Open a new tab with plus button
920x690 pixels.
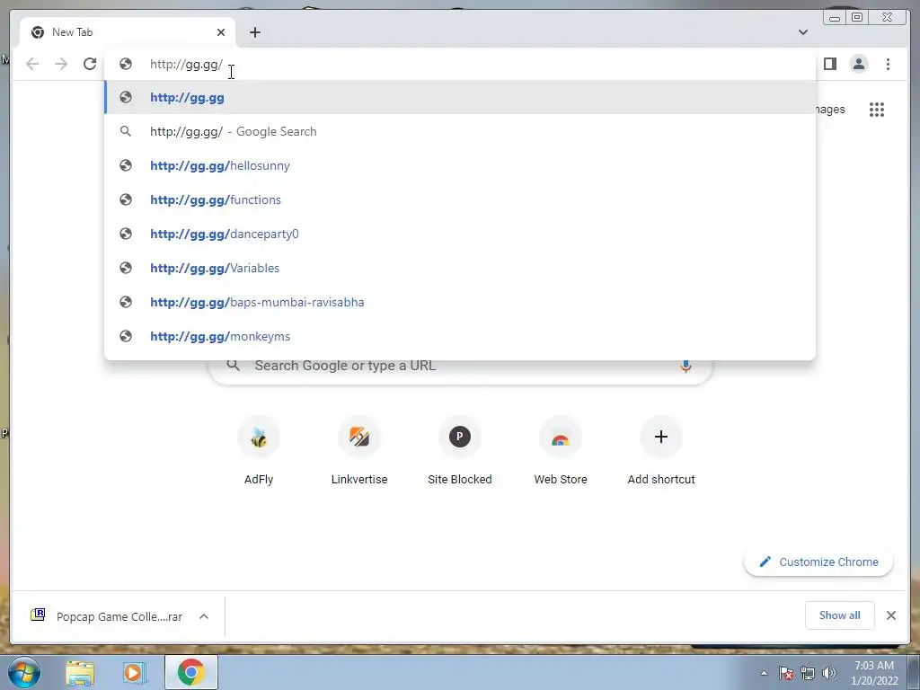pos(254,32)
